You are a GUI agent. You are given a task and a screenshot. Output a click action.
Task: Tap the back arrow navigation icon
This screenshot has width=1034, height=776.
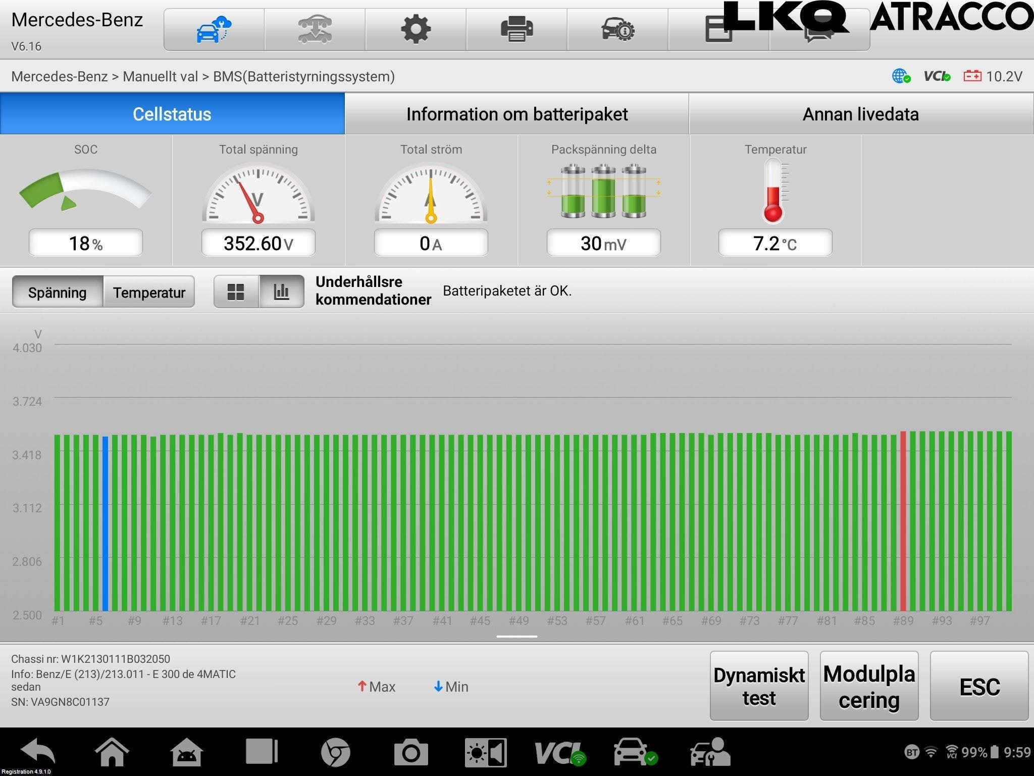[x=38, y=752]
